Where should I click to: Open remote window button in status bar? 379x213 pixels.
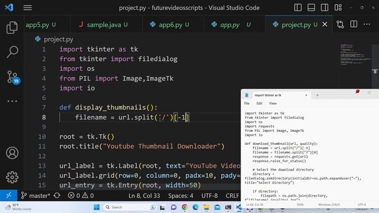8,195
